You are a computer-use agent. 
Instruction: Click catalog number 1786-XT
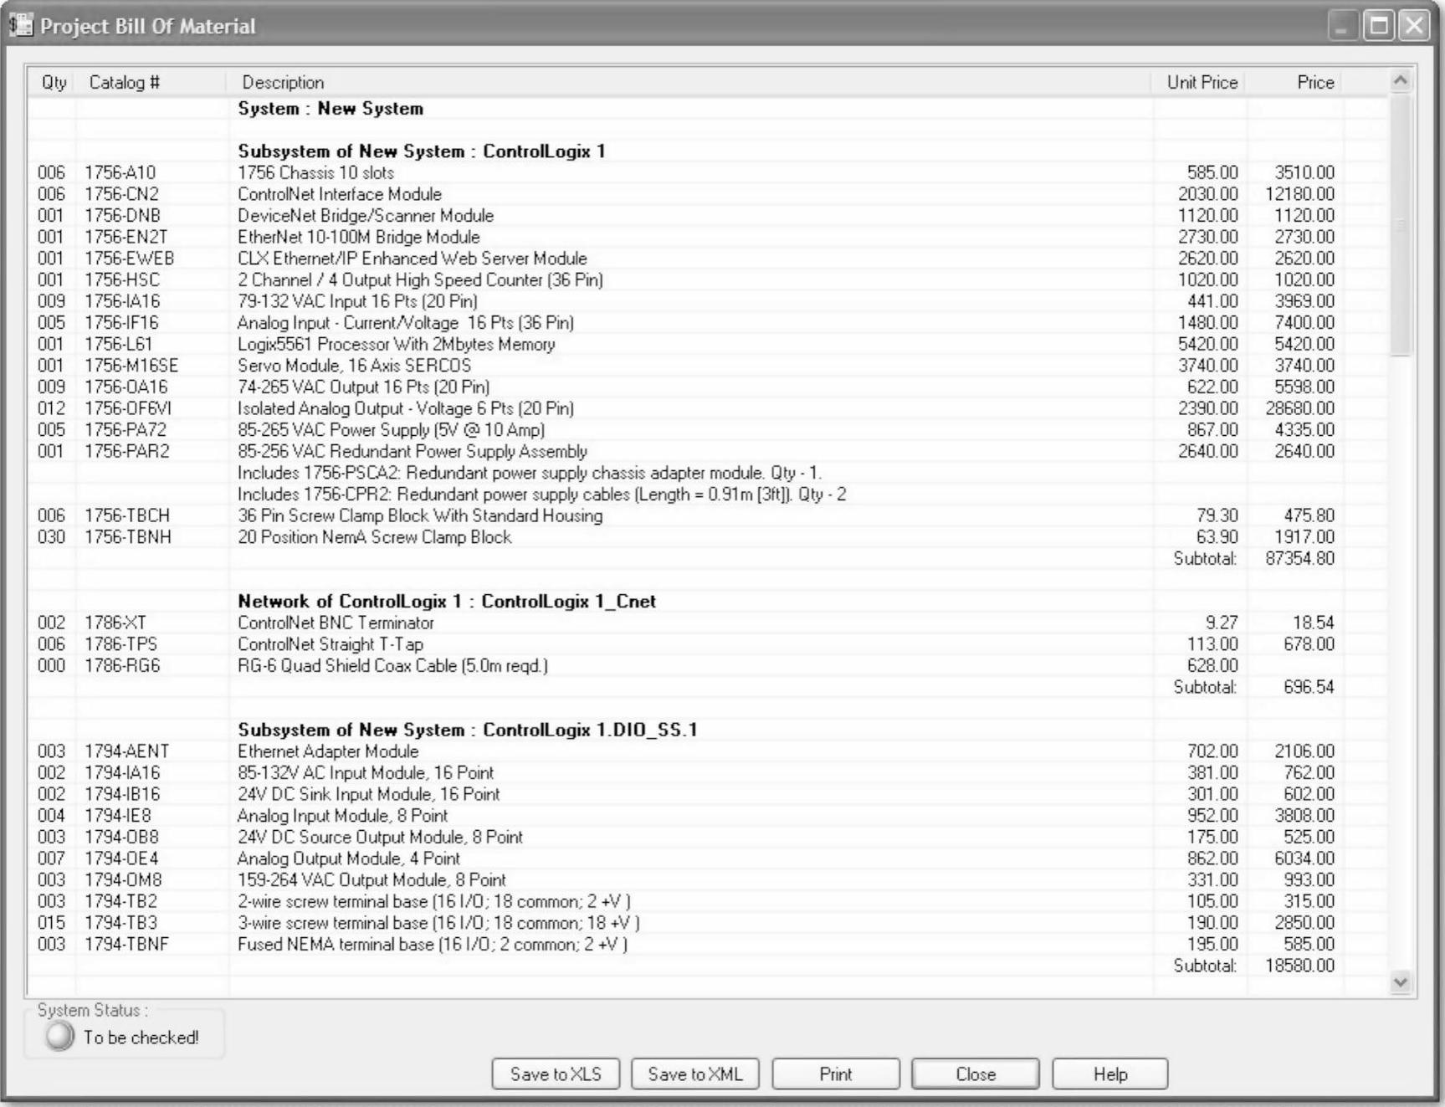[115, 623]
